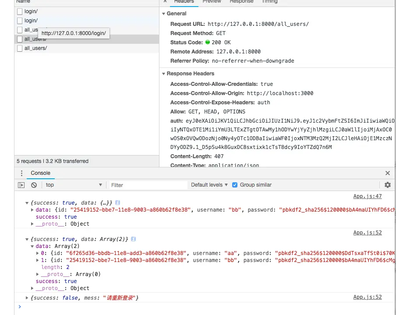Click the console Filter input field
Image resolution: width=396 pixels, height=315 pixels.
148,185
